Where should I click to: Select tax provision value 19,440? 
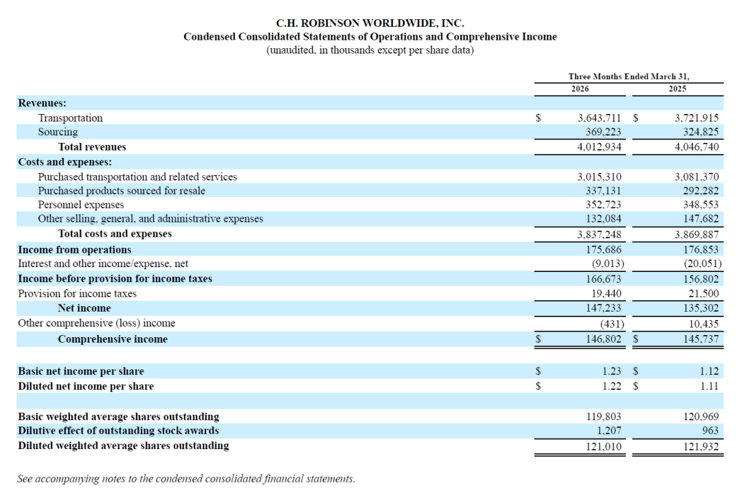[x=606, y=293]
